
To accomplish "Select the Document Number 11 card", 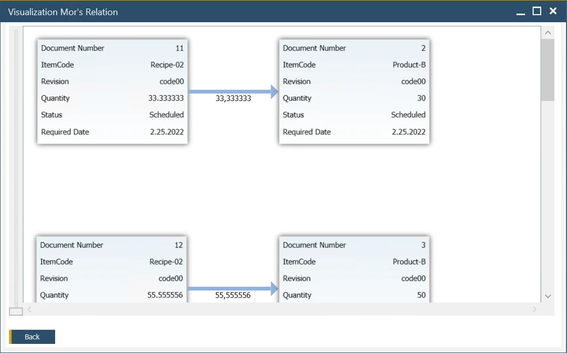I will pyautogui.click(x=112, y=92).
